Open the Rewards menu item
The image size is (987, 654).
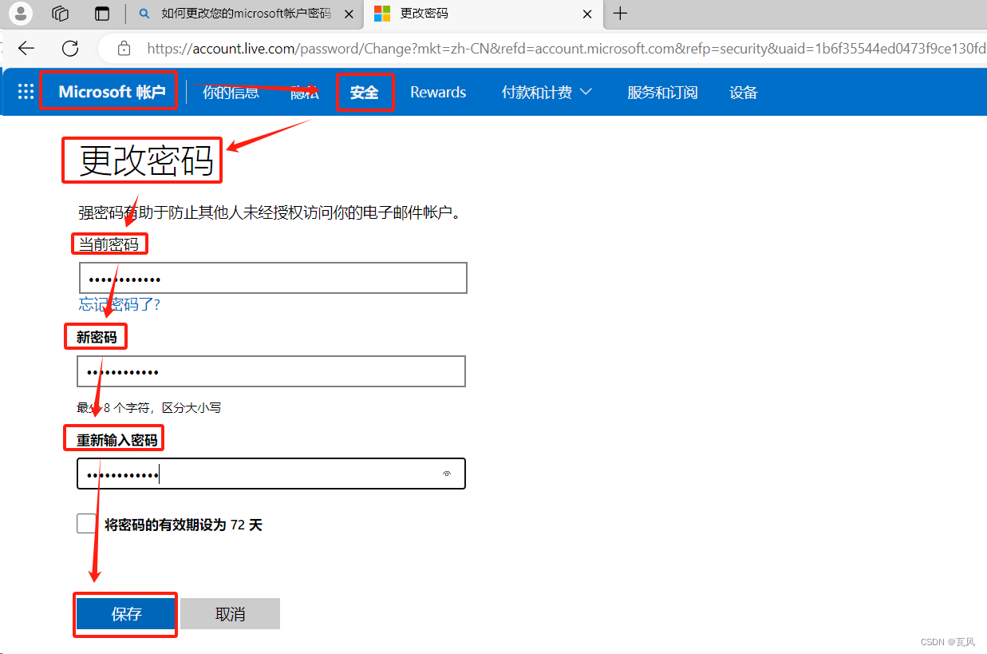click(x=438, y=93)
